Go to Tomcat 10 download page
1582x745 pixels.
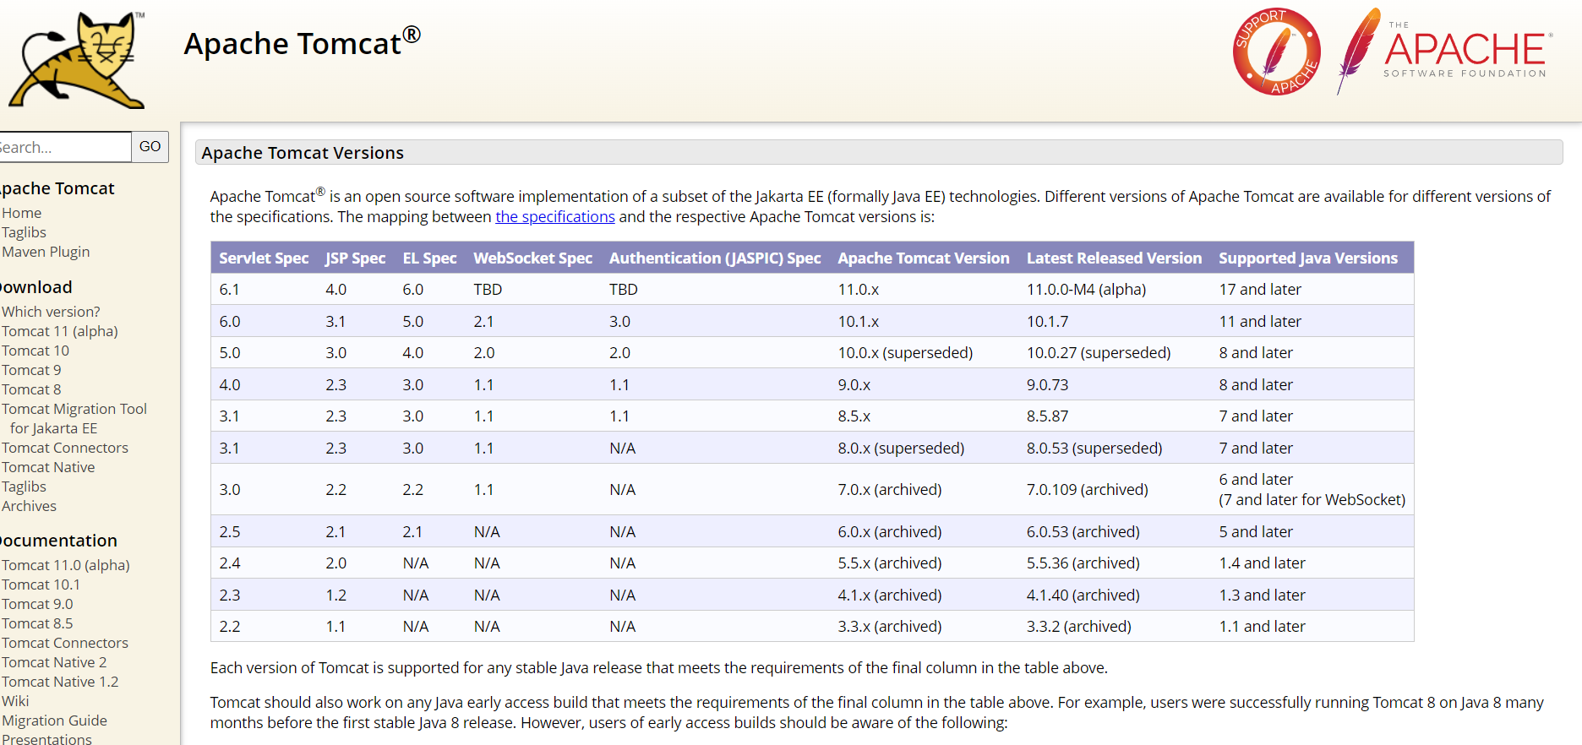tap(35, 351)
